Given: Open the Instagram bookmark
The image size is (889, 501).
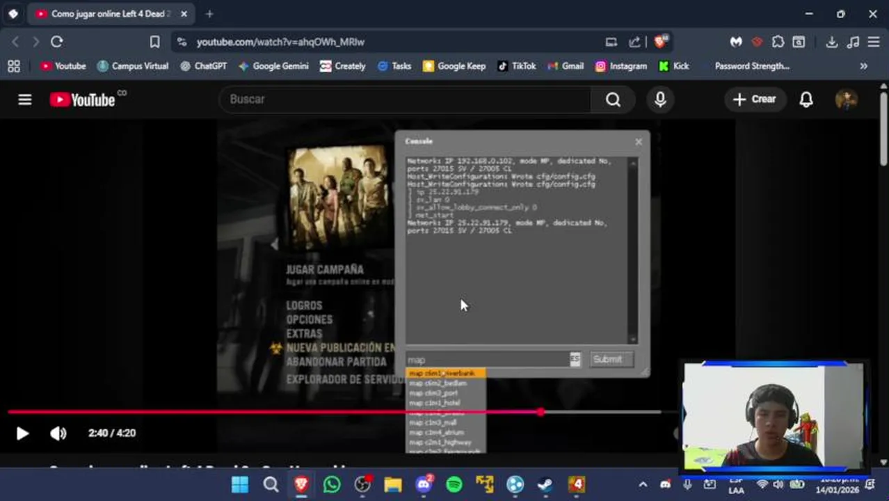Looking at the screenshot, I should coord(620,66).
